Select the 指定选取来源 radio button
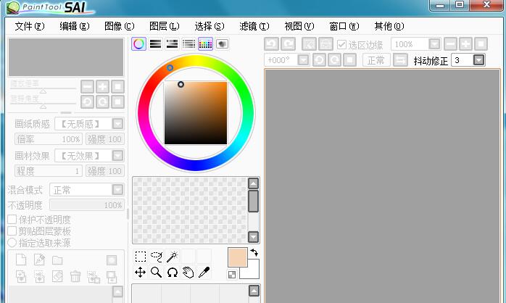The width and height of the screenshot is (506, 303). (x=12, y=242)
